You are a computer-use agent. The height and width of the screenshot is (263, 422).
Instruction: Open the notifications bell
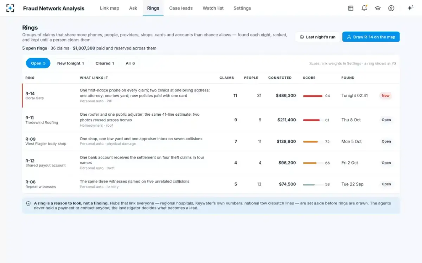point(364,8)
